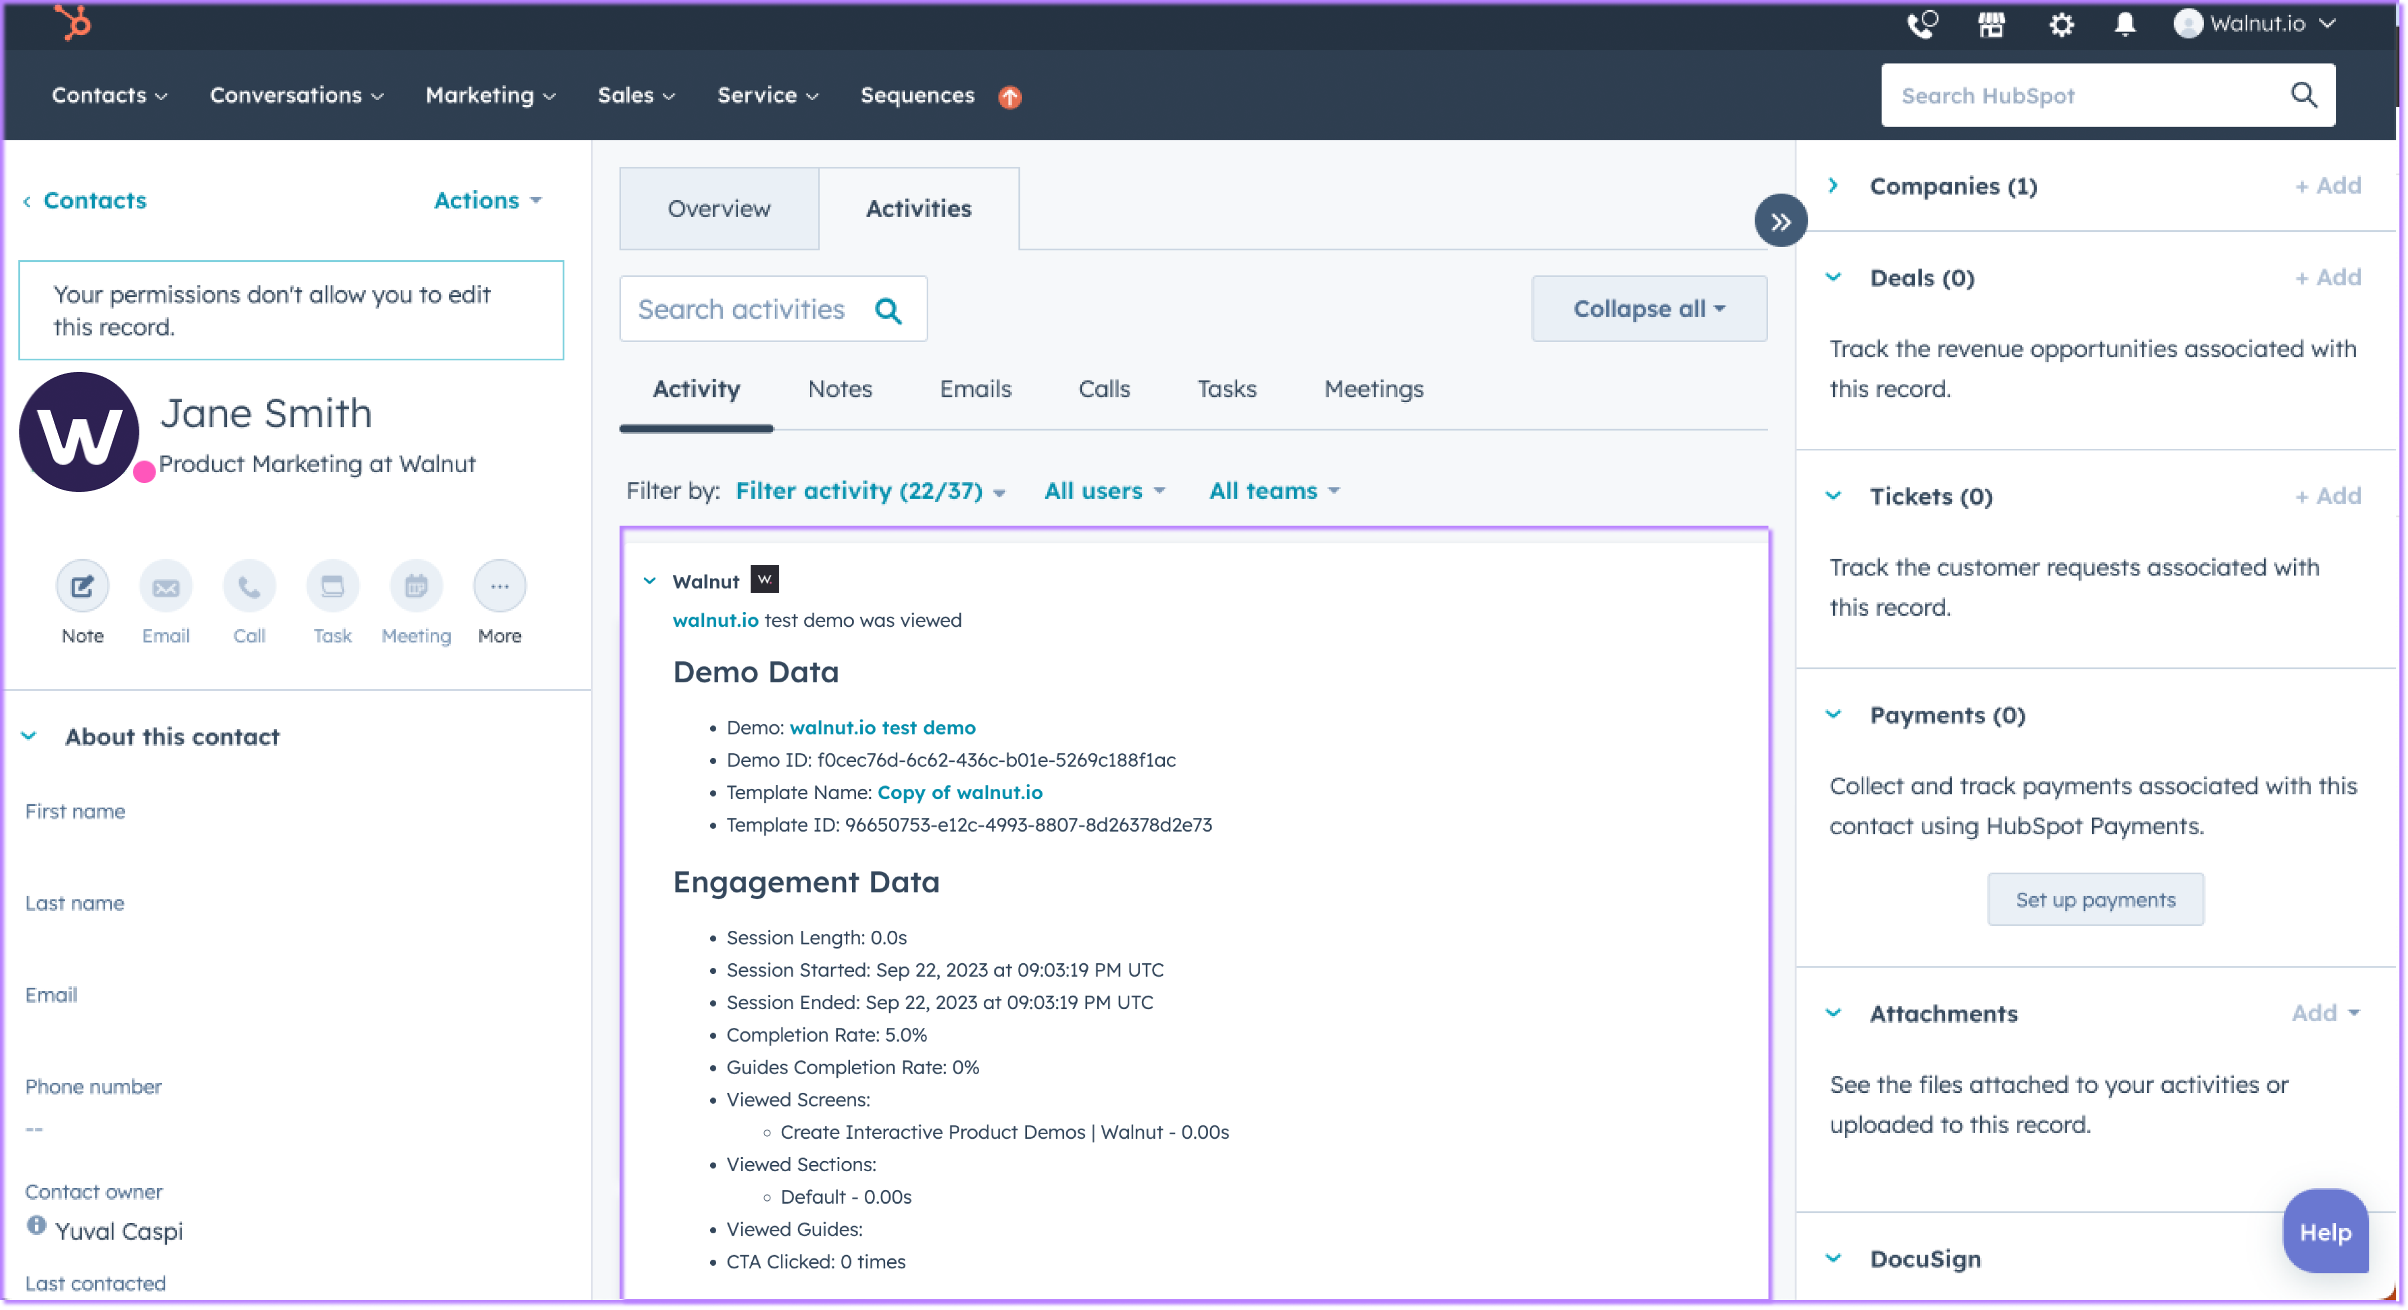Collapse the Deals (0) section

click(1833, 277)
